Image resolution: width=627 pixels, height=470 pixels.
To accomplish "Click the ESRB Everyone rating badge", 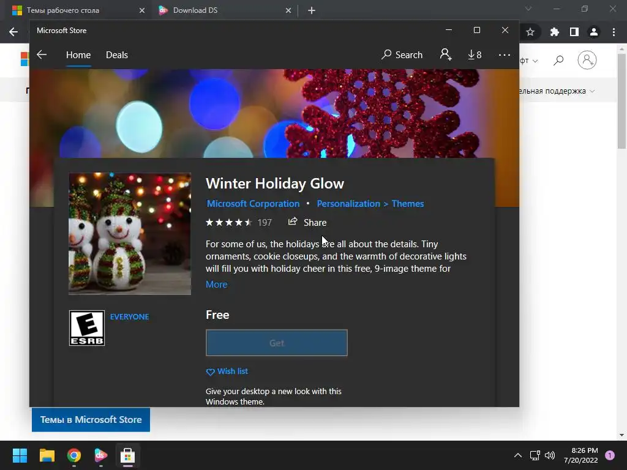I will tap(87, 328).
